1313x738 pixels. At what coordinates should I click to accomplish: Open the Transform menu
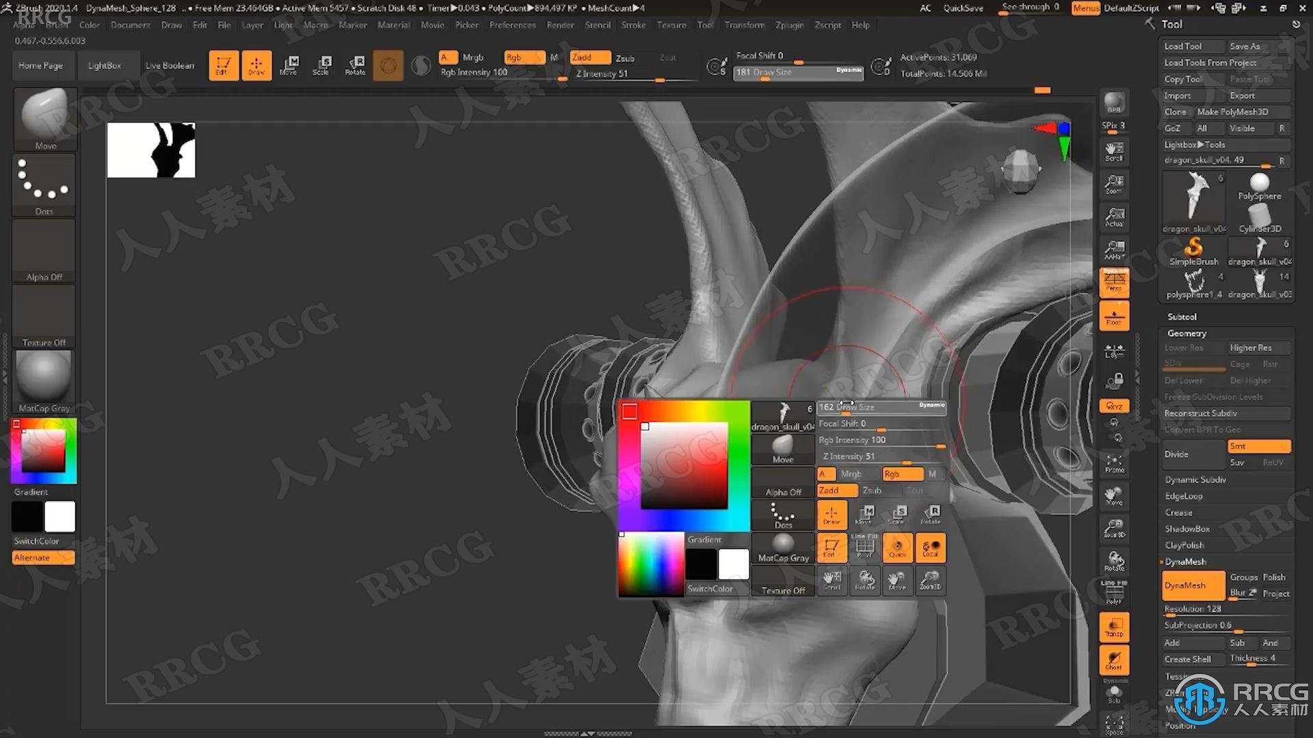744,25
